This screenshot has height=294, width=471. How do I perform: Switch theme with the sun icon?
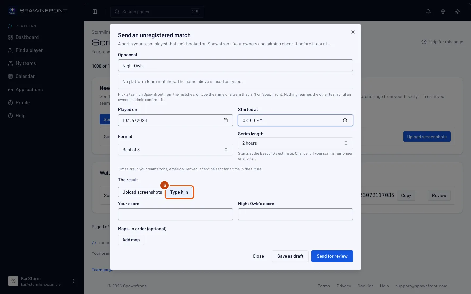(x=457, y=12)
